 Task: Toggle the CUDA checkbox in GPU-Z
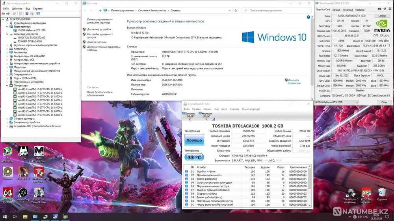coord(347,96)
